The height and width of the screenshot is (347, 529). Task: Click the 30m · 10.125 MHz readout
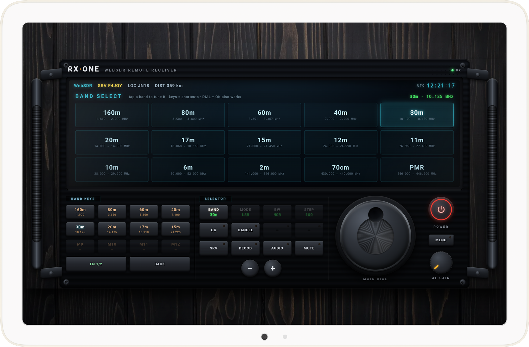(431, 96)
